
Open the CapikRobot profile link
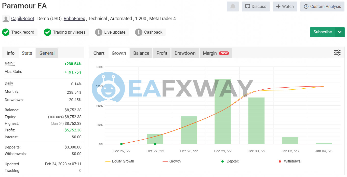point(23,19)
